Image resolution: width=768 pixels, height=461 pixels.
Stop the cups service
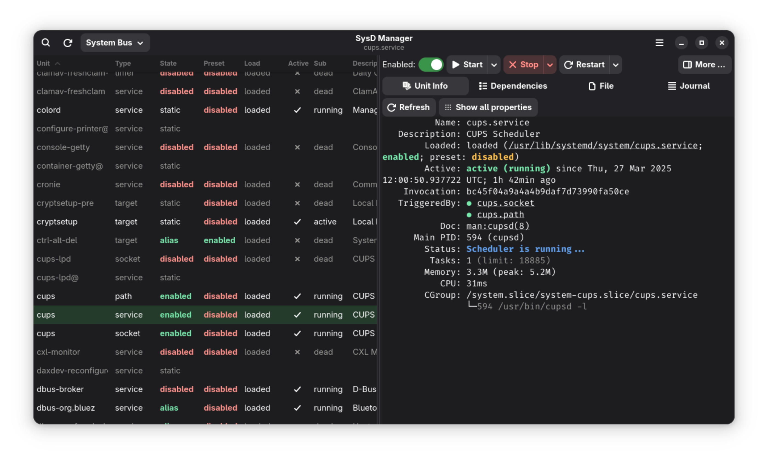(523, 65)
